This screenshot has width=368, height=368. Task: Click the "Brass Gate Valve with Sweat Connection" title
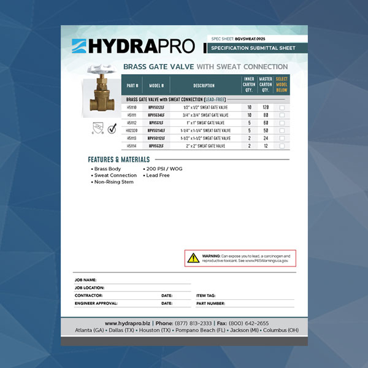(x=205, y=67)
